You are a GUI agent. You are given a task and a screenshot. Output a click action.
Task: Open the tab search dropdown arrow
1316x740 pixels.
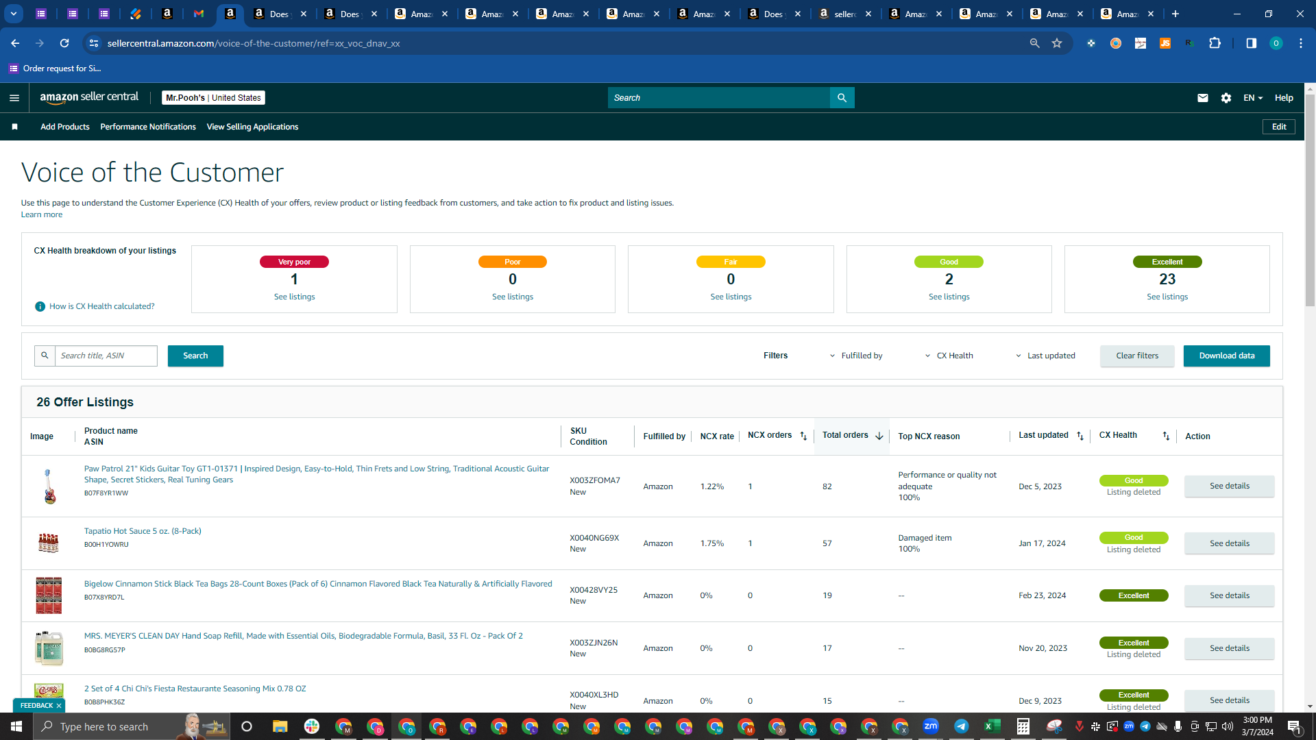click(13, 14)
